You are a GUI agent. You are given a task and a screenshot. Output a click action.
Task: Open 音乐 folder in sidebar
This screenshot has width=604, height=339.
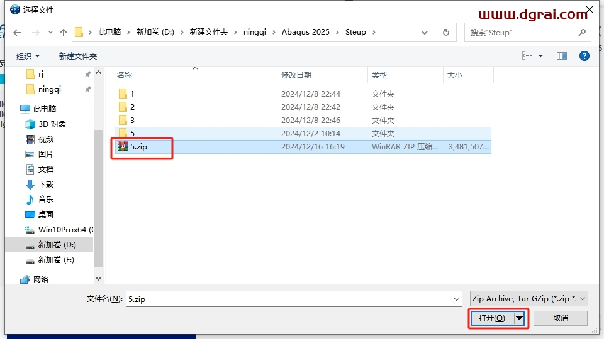(46, 200)
